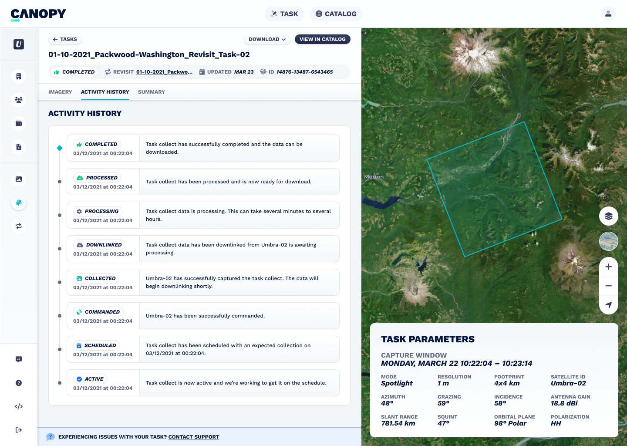
Task: Click the Morton label on the map
Action: click(x=374, y=177)
